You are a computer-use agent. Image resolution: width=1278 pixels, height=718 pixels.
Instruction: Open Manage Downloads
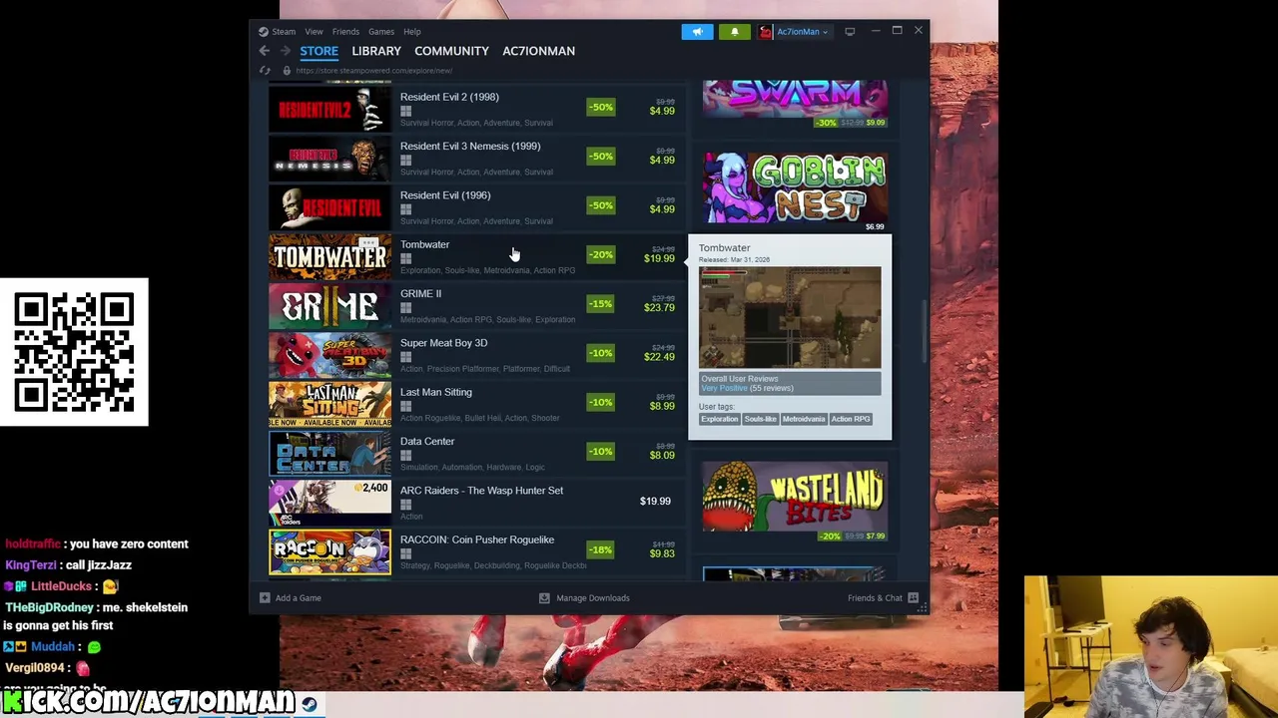tap(584, 598)
